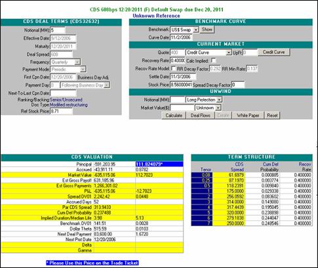Click the Calculate button

(x=174, y=115)
